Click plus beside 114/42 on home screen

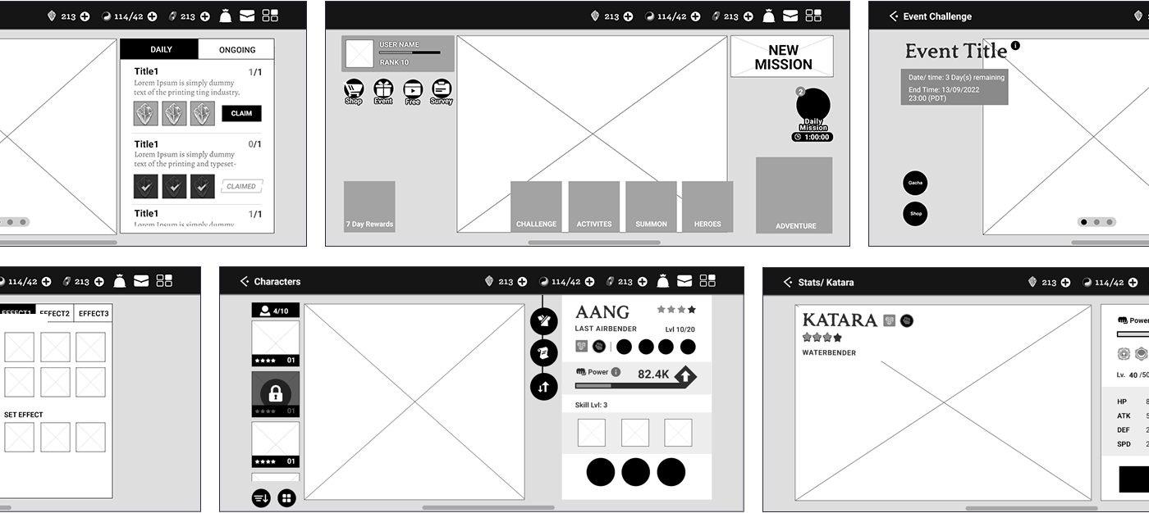695,16
